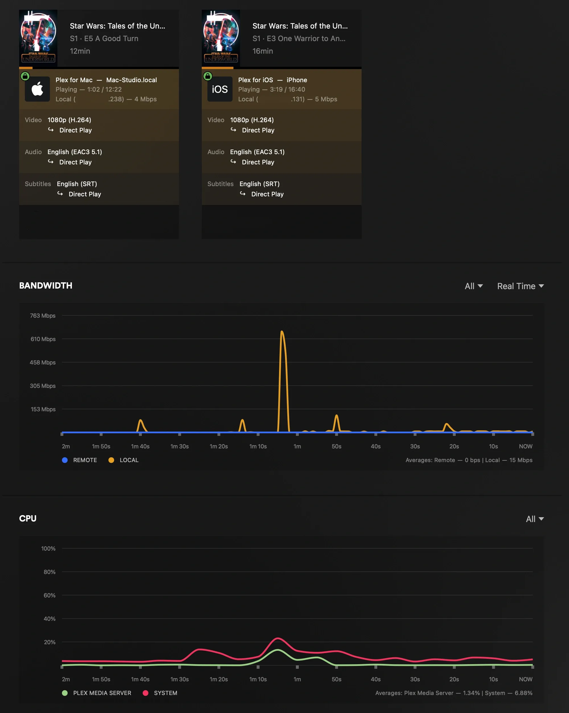Click video Direct Play arrow icon, Mac session
Image resolution: width=569 pixels, height=713 pixels.
pyautogui.click(x=51, y=130)
